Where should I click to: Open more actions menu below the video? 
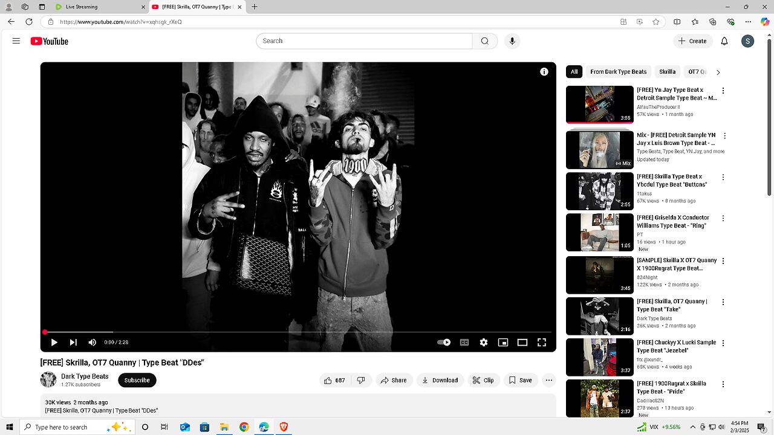(549, 381)
